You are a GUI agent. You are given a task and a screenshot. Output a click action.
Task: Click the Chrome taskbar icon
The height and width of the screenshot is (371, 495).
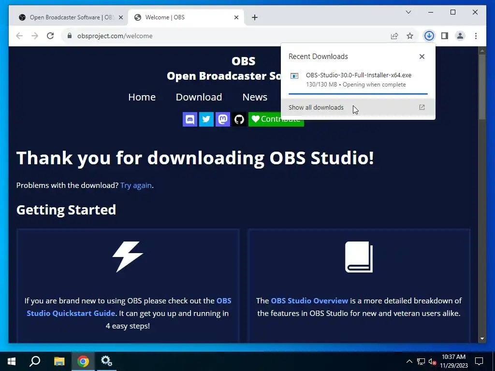pos(83,361)
